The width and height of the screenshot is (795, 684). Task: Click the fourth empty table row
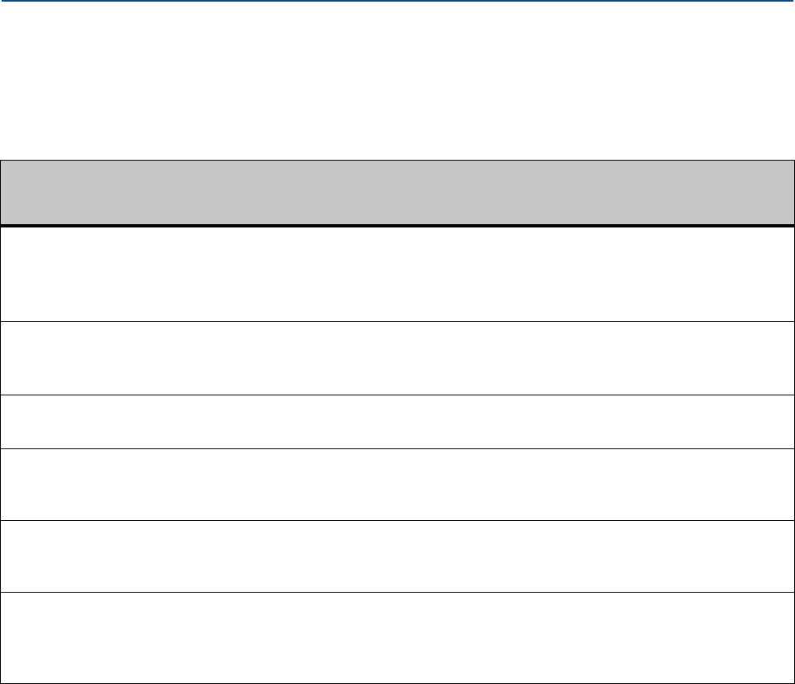397,484
